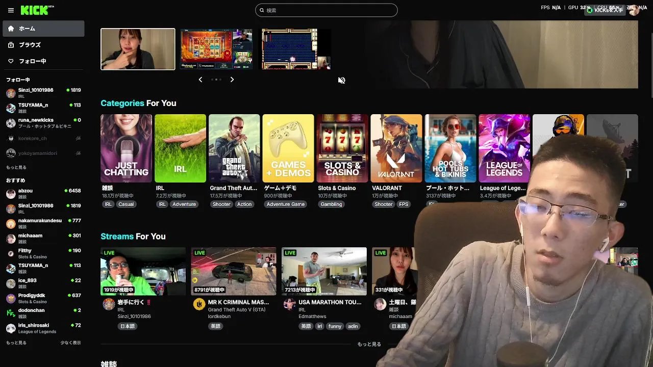The height and width of the screenshot is (367, 653).
Task: Open Just Chatting category card
Action: 126,148
